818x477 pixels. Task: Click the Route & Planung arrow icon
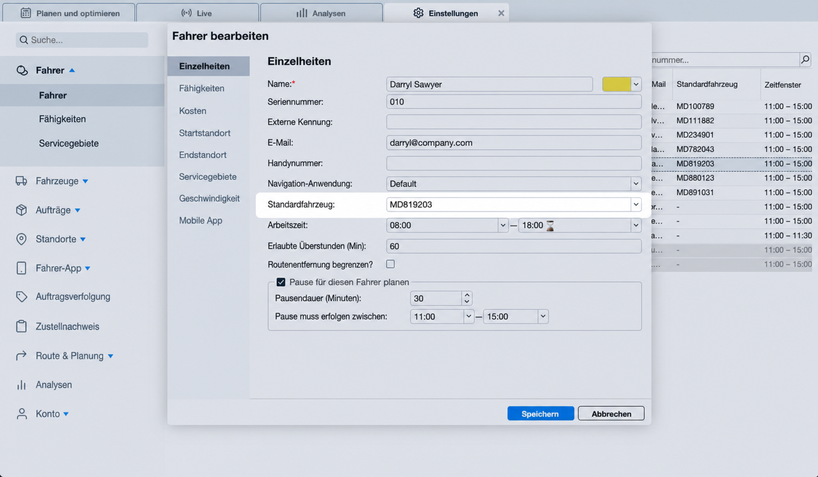click(21, 355)
